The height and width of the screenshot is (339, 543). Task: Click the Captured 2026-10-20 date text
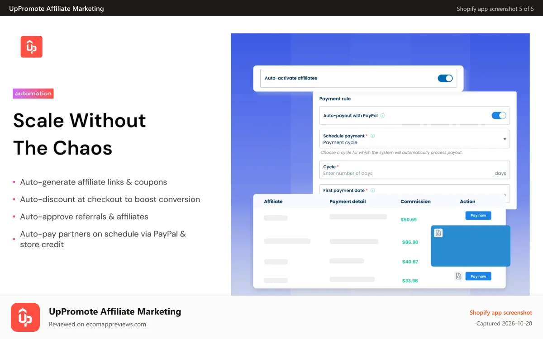(x=504, y=324)
